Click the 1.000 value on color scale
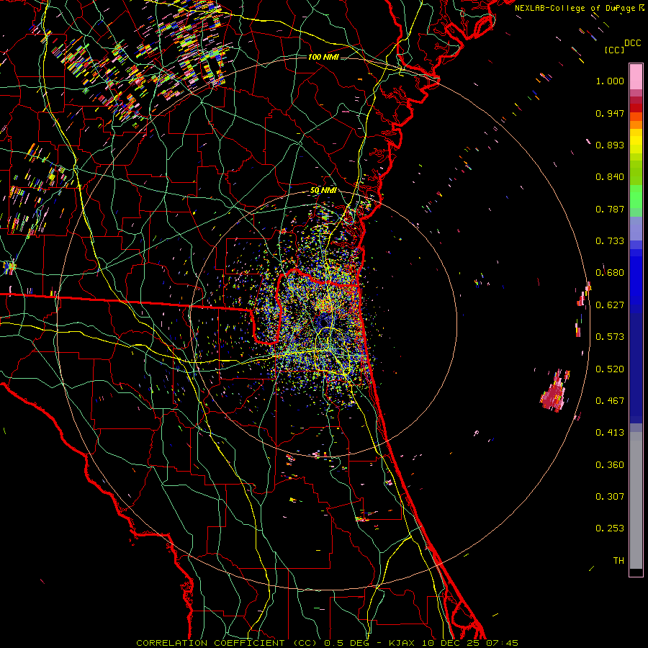The width and height of the screenshot is (648, 648). [x=610, y=81]
